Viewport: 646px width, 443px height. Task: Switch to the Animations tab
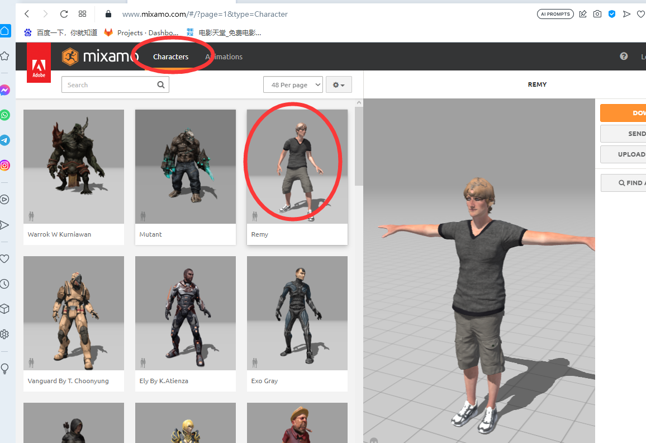(224, 56)
